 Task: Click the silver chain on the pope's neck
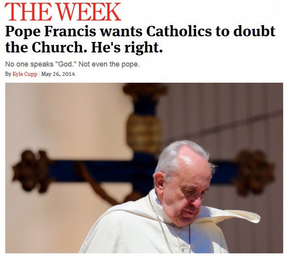point(160,220)
